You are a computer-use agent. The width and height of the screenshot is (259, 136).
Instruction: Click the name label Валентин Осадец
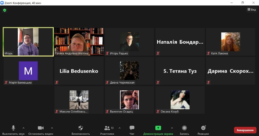pos(121,111)
